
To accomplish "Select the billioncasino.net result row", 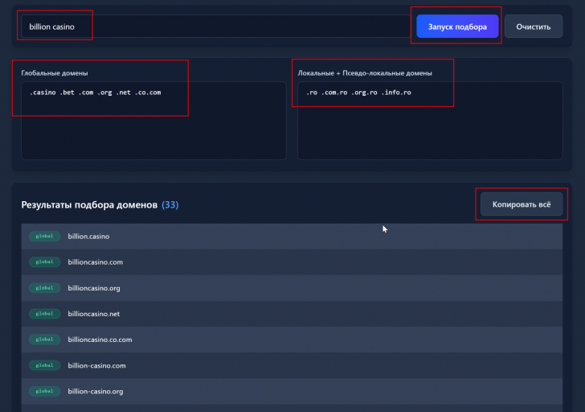I will point(292,314).
